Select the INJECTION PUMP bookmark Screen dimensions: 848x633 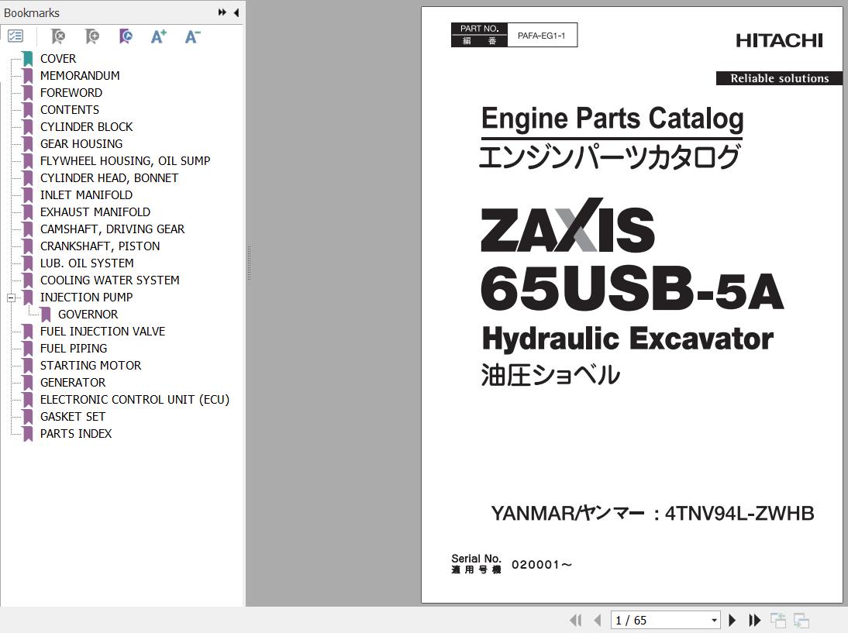coord(86,298)
